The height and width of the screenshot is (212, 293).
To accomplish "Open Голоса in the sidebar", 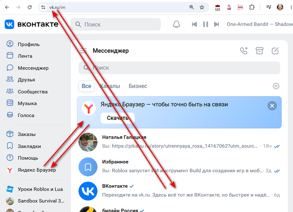I will coord(20,115).
